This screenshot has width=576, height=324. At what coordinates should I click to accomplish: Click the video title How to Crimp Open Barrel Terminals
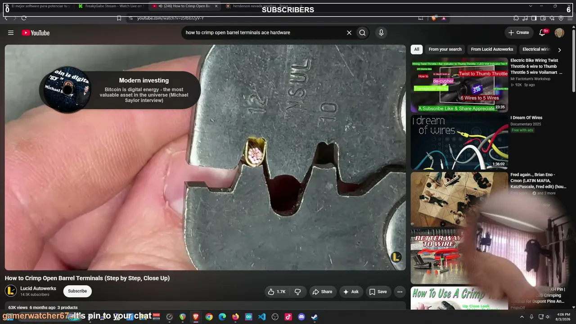87,278
